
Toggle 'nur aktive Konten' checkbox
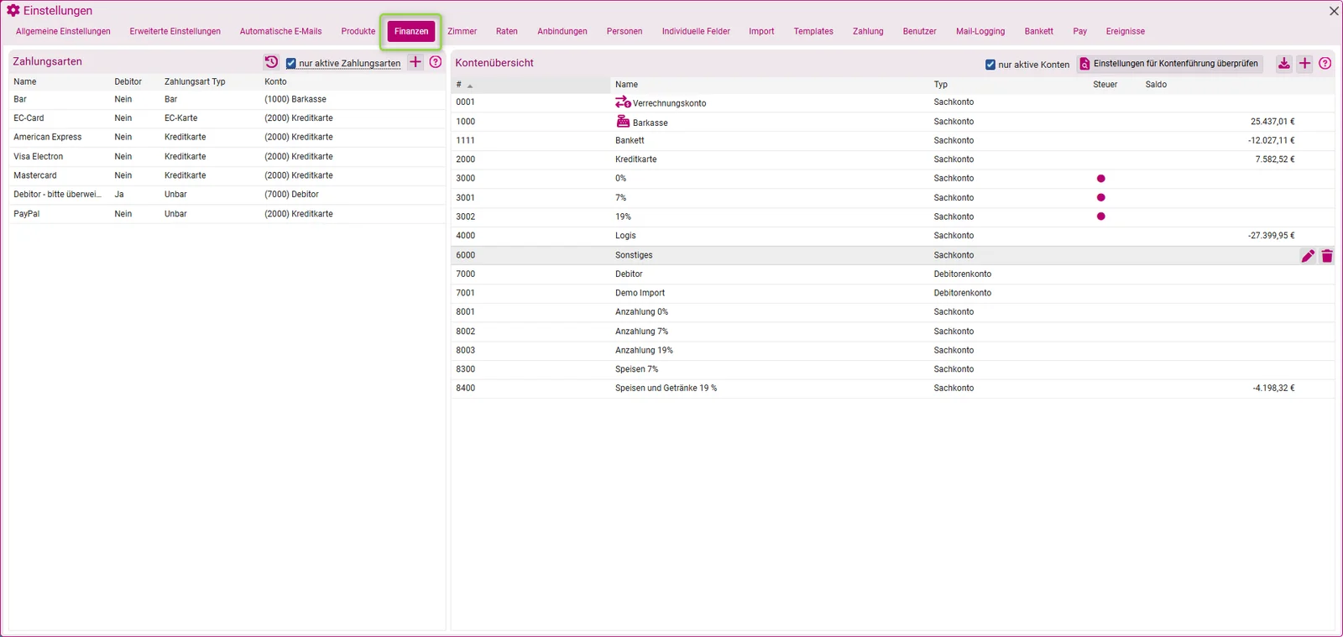tap(990, 65)
